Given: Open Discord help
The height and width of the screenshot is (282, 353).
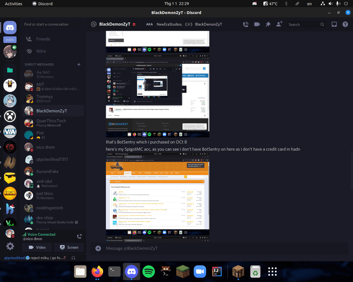Looking at the screenshot, I should (345, 24).
